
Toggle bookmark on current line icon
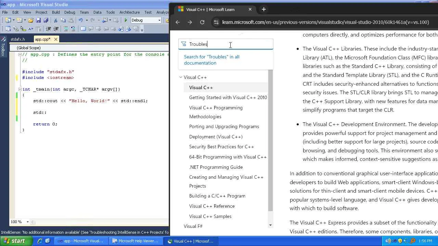(83, 29)
